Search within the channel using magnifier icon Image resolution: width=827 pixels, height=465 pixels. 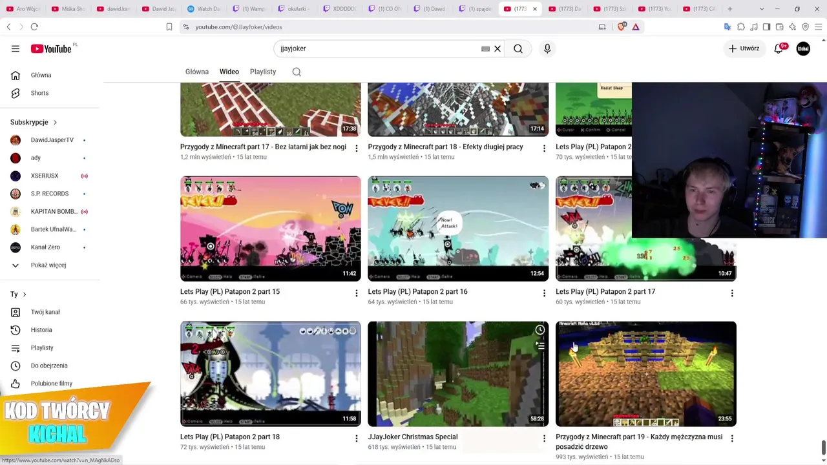(297, 72)
